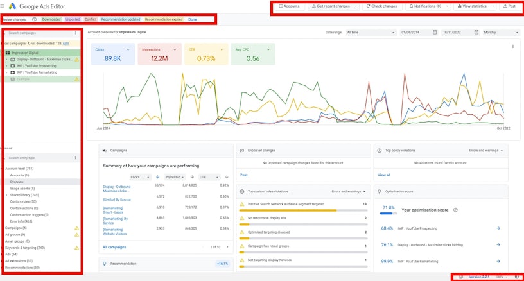524x281 pixels.
Task: Open the chart's three-dot options menu
Action: (x=512, y=46)
